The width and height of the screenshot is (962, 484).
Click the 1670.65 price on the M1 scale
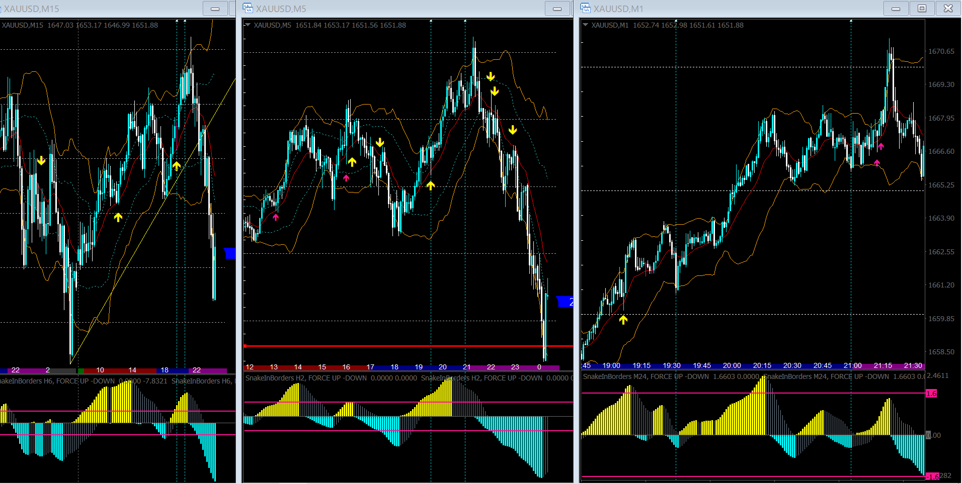[941, 51]
